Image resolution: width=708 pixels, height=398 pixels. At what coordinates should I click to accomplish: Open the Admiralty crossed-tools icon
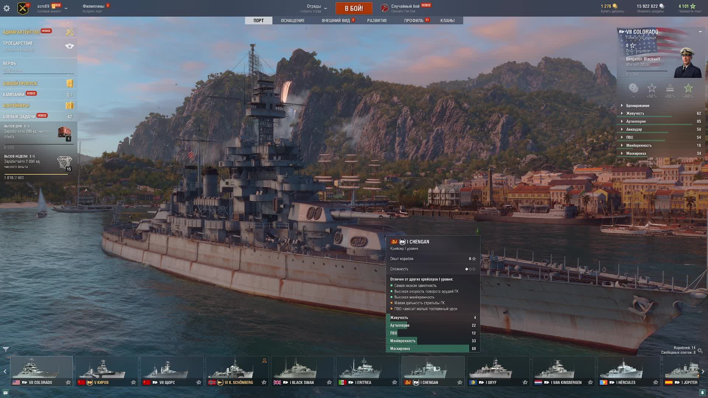point(70,32)
